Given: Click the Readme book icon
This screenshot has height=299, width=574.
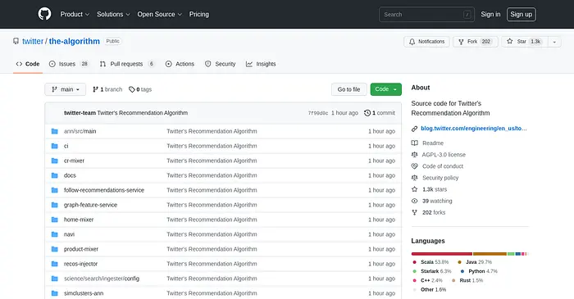Looking at the screenshot, I should point(414,143).
